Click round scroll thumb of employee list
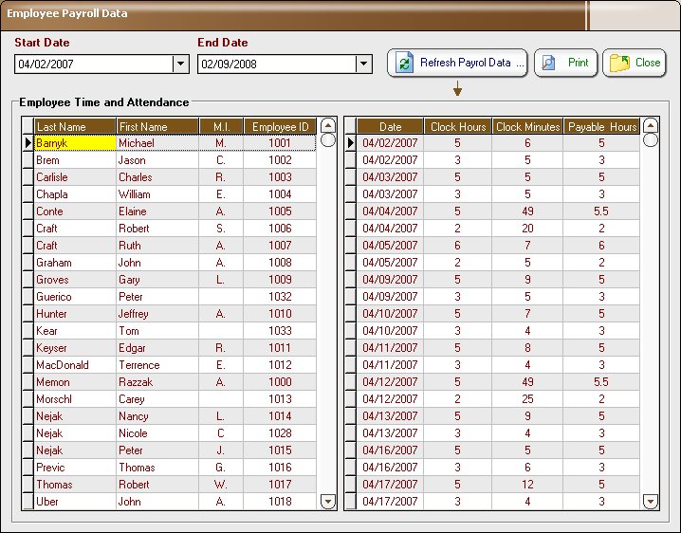The width and height of the screenshot is (681, 533). 328,139
